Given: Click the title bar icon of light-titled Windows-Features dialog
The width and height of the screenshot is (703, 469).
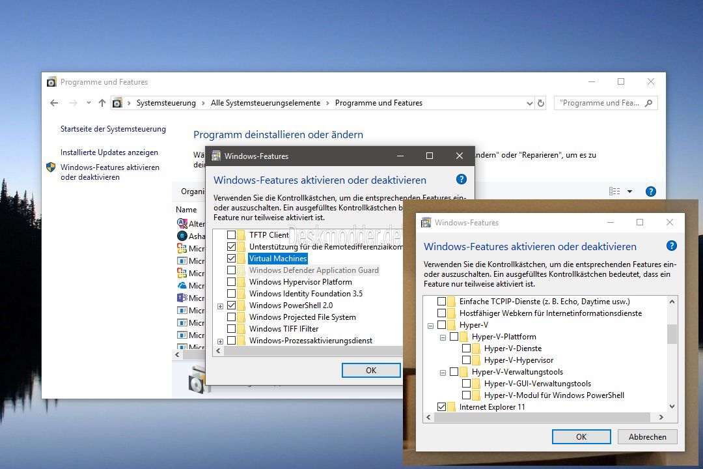Looking at the screenshot, I should 426,223.
